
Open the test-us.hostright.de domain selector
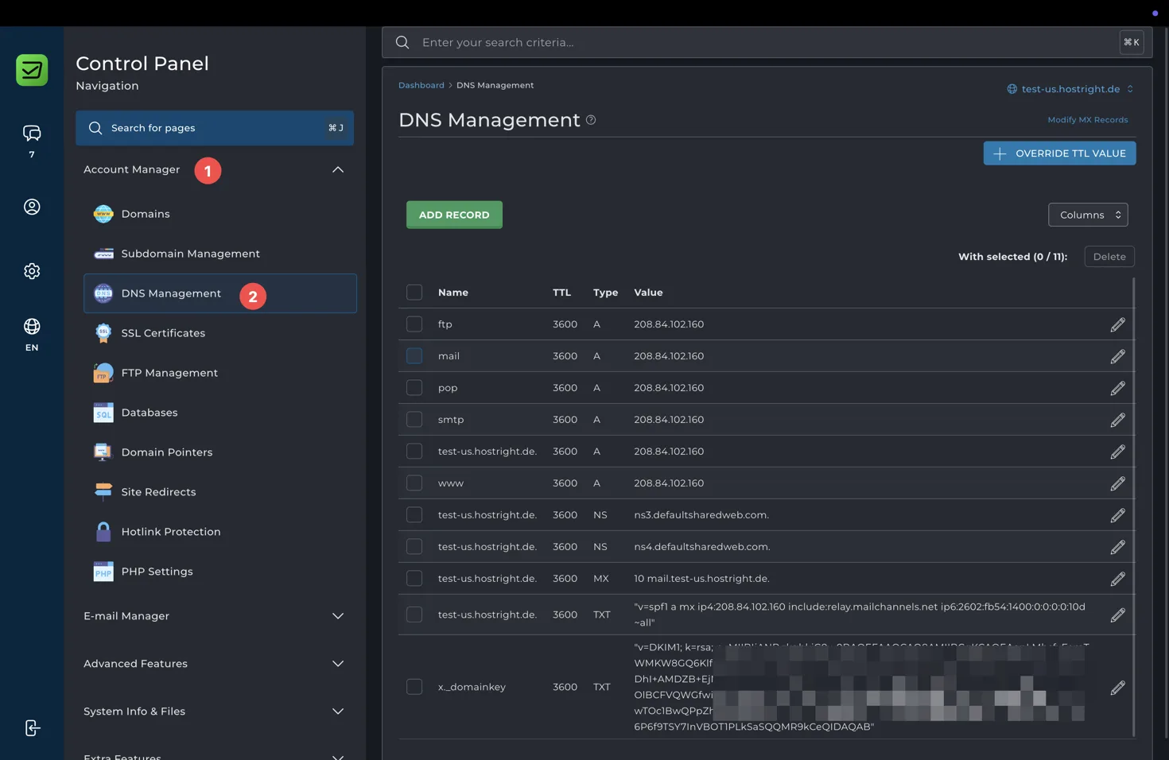[x=1070, y=89]
